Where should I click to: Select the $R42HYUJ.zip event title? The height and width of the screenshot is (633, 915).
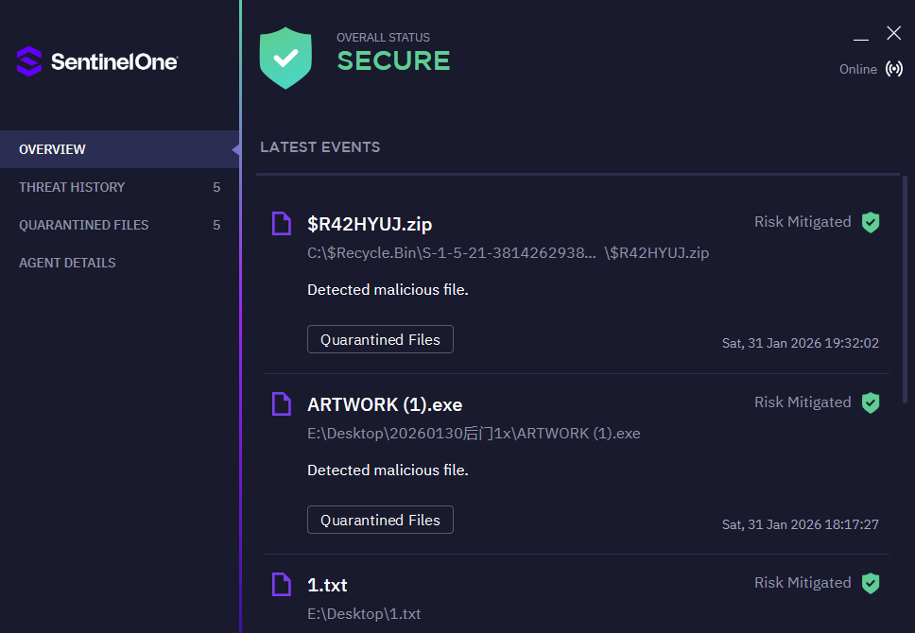pyautogui.click(x=370, y=224)
